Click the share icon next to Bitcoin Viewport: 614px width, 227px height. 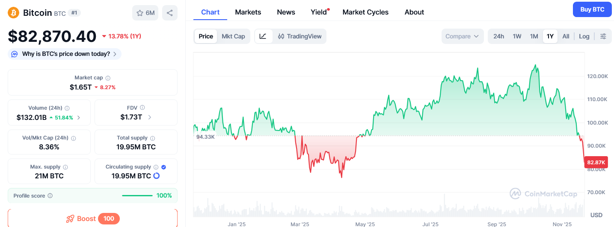(x=169, y=13)
